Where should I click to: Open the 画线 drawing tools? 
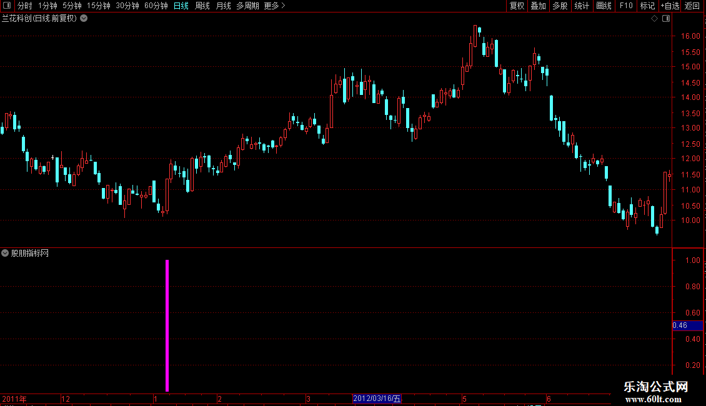point(604,6)
